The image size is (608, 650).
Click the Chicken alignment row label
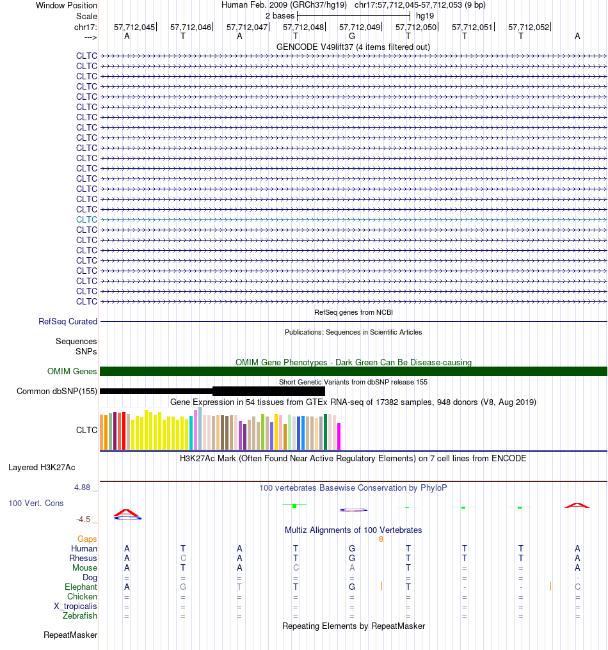point(82,596)
